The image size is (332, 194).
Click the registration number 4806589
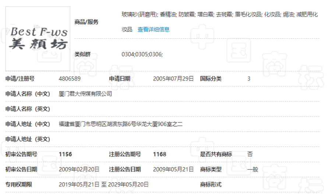coord(70,79)
